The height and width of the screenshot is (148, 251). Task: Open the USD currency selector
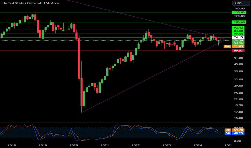coord(241,3)
